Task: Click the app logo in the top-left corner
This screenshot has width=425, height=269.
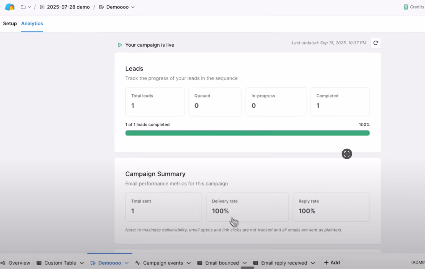Action: (10, 7)
